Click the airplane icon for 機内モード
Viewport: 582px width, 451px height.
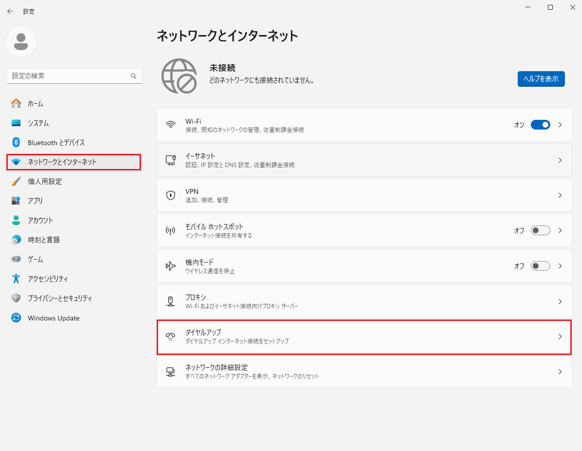coord(171,266)
